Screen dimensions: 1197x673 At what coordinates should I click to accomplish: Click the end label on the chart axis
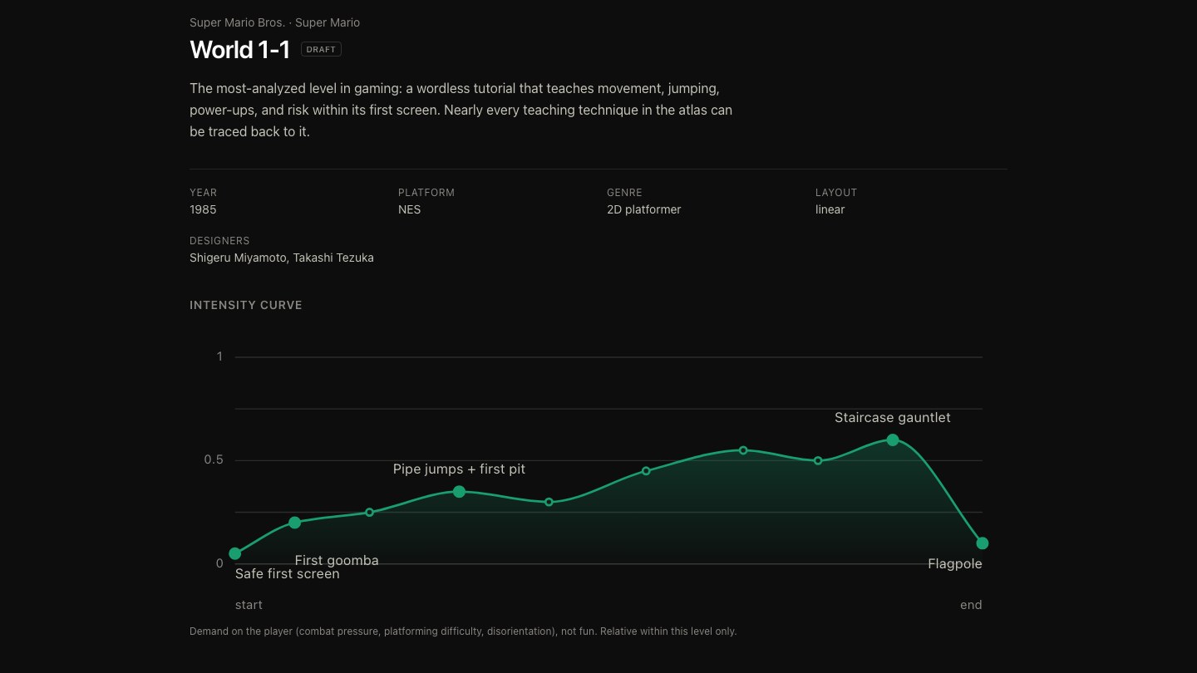971,605
